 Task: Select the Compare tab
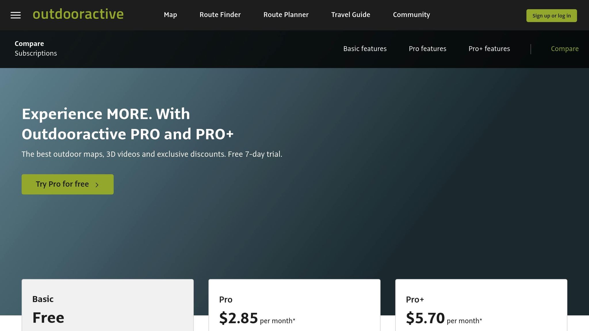(565, 49)
